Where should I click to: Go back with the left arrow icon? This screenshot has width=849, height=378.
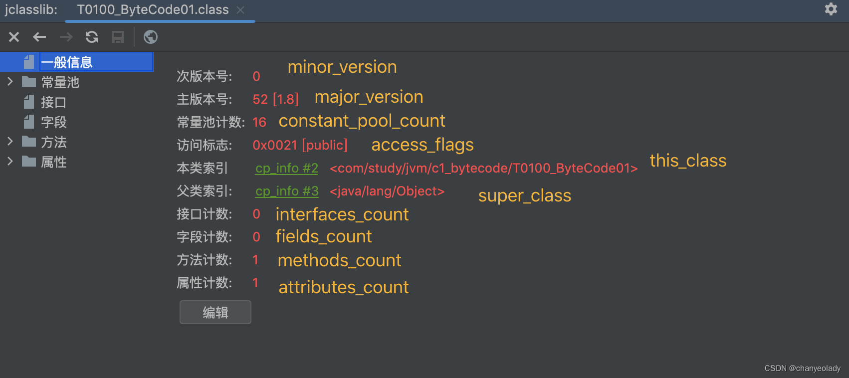[x=39, y=37]
